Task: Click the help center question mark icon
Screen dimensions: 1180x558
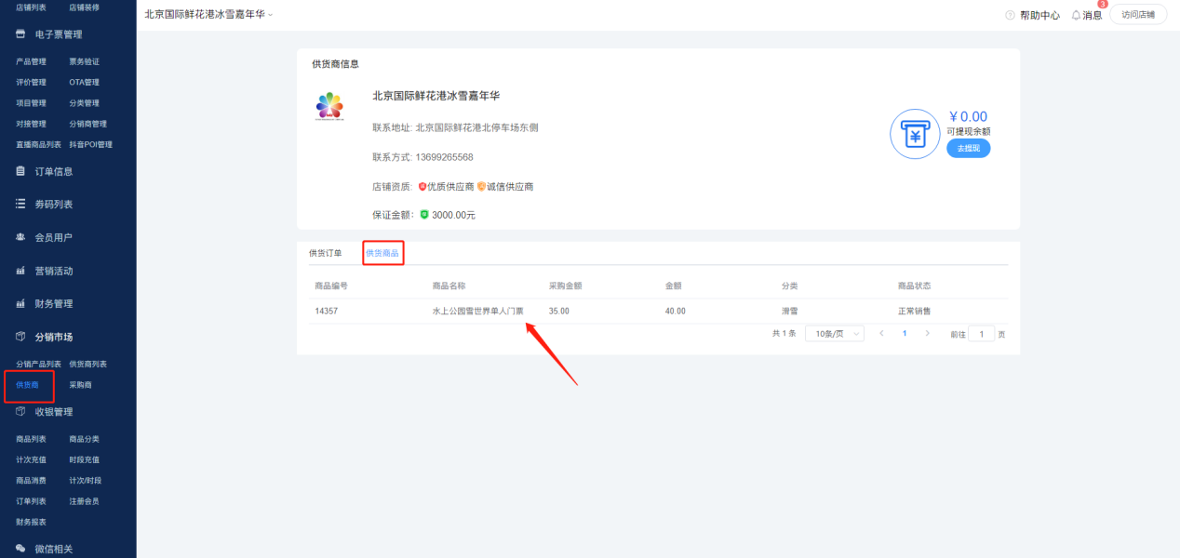Action: point(1010,15)
